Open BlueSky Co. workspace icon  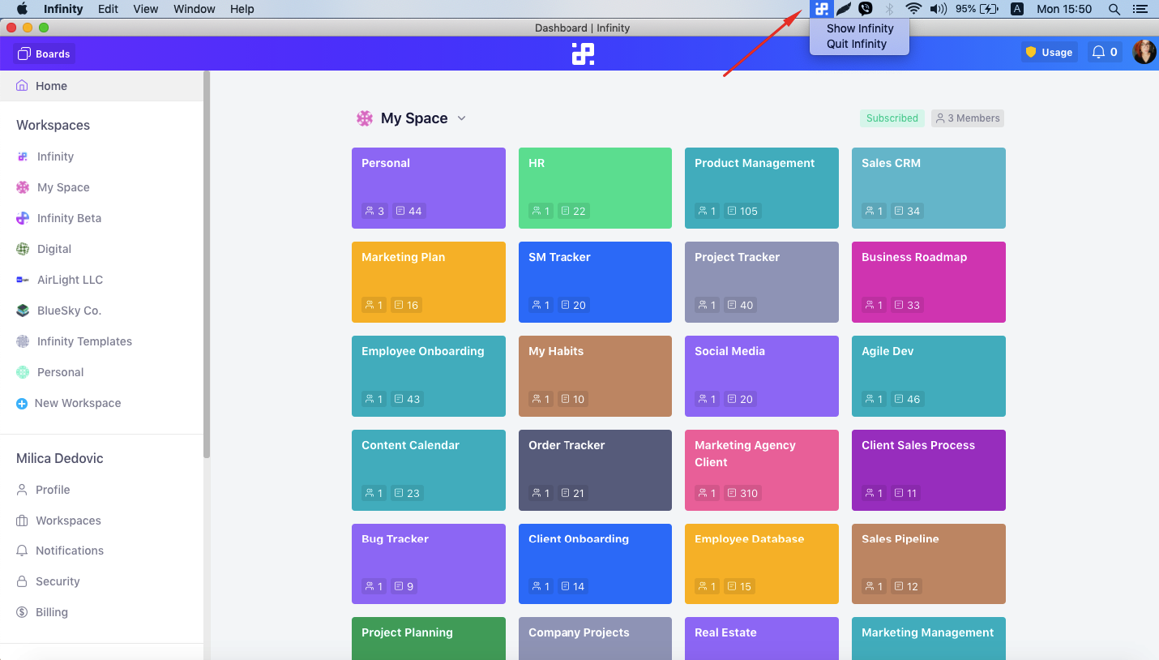[23, 311]
